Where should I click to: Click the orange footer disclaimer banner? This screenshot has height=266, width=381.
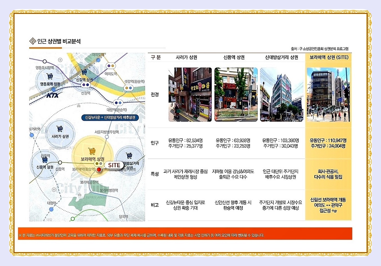click(185, 234)
